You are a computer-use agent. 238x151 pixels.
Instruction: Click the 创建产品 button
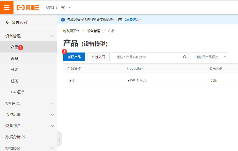click(74, 57)
